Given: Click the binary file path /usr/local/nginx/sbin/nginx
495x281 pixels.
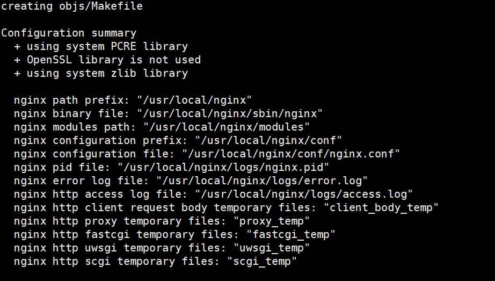Looking at the screenshot, I should click(230, 114).
